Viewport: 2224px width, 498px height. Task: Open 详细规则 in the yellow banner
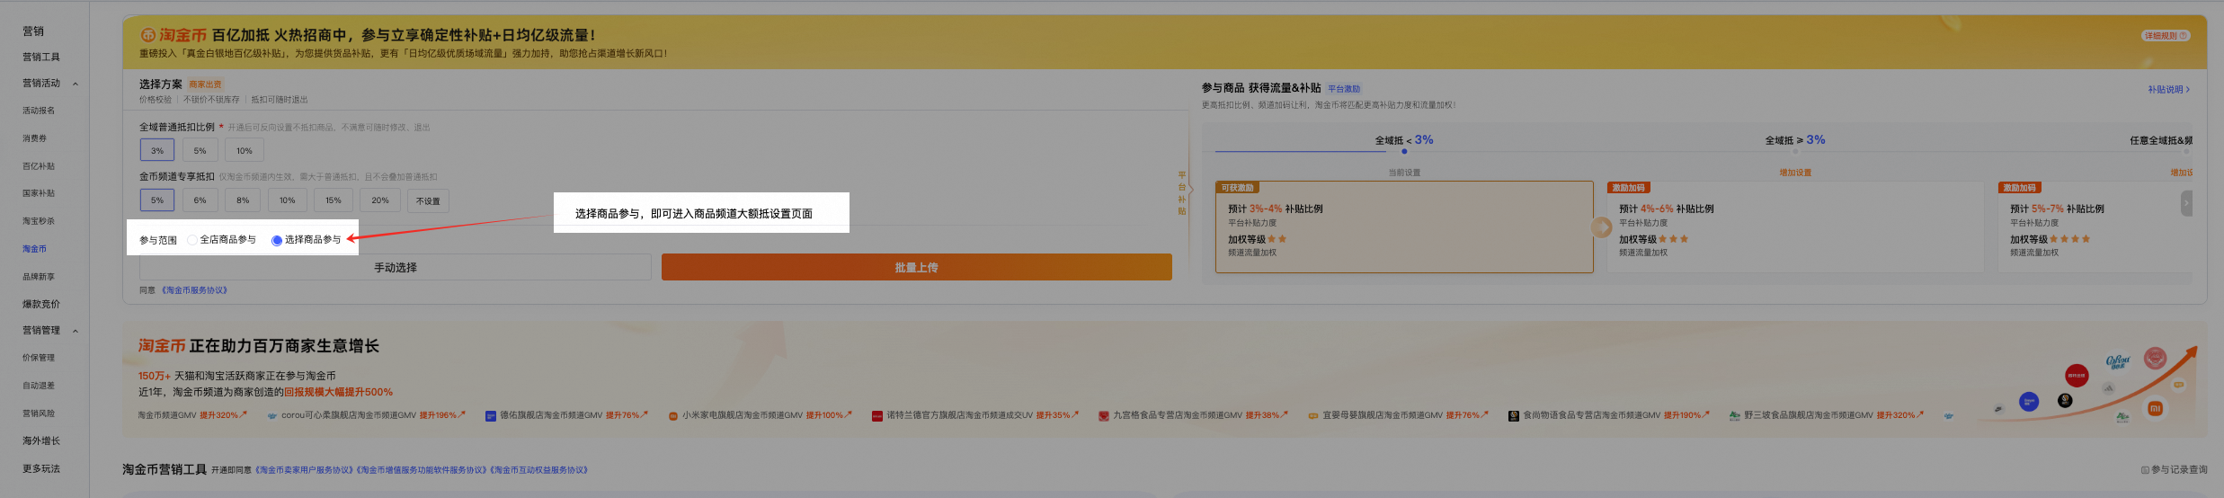coord(2166,36)
